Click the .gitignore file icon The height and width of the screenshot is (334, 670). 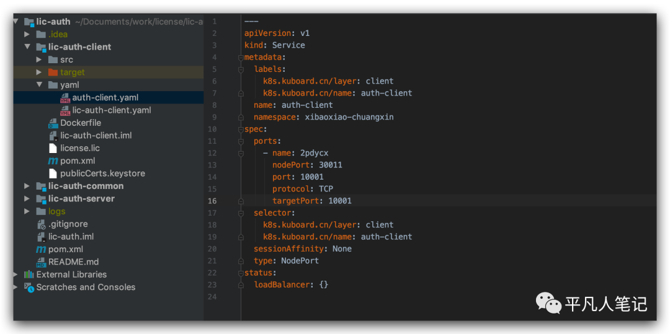pyautogui.click(x=42, y=224)
